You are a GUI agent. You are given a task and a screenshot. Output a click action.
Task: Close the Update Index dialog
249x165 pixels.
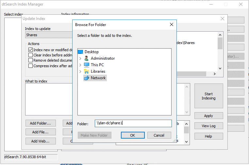223,19
